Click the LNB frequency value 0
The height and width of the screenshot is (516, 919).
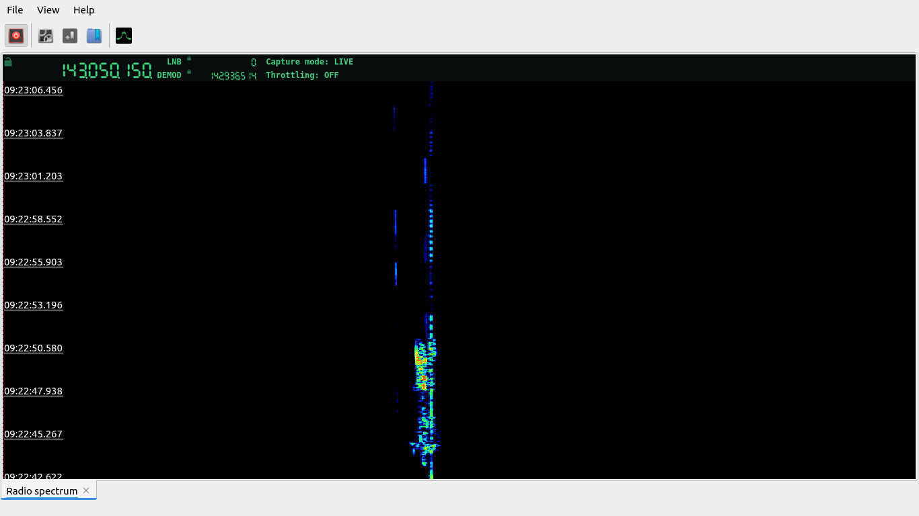point(254,62)
